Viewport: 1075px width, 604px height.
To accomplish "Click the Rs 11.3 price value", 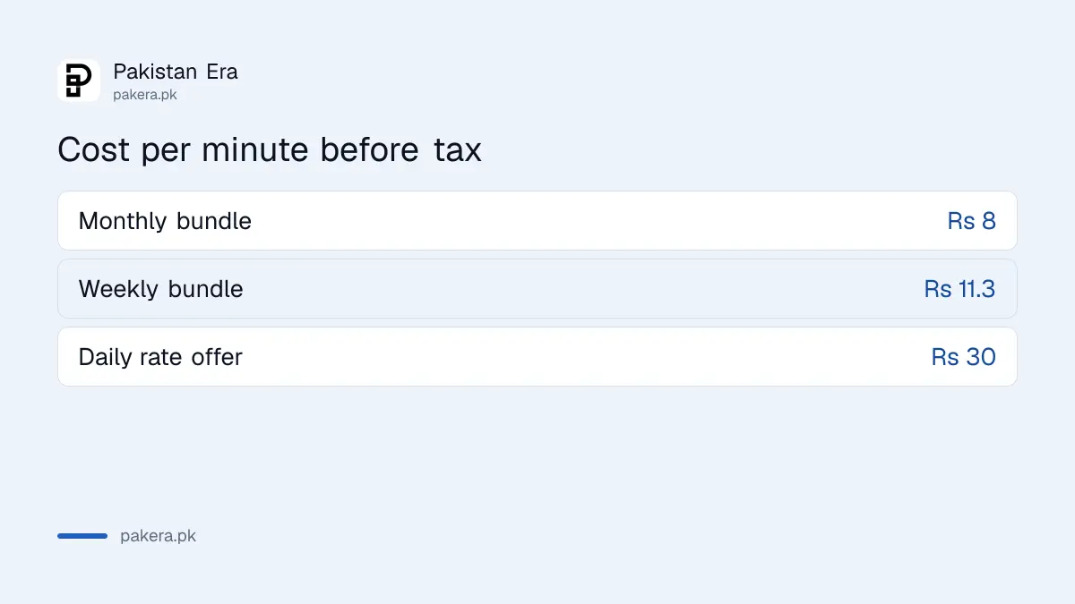I will (960, 289).
